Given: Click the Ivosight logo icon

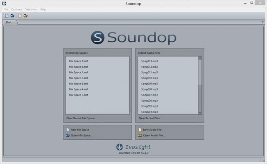Looking at the screenshot, I should point(119,147).
